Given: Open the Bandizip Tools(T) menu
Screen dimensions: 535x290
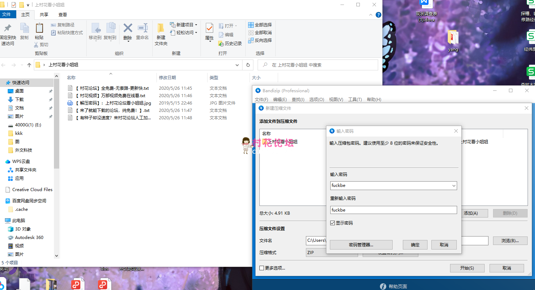Looking at the screenshot, I should pyautogui.click(x=355, y=100).
